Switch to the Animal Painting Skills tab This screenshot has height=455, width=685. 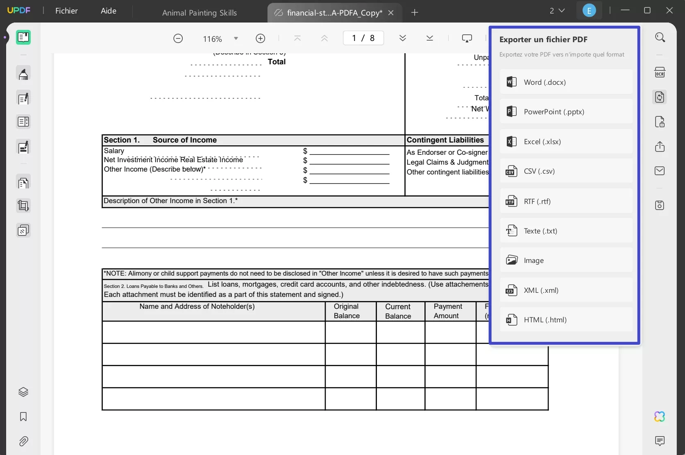pyautogui.click(x=199, y=13)
